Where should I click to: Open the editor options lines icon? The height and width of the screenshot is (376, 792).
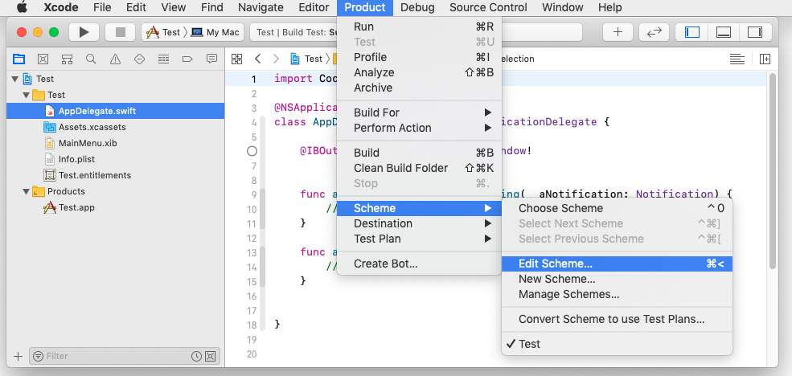(737, 59)
